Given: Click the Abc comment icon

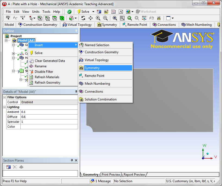Looking at the screenshot, I should pyautogui.click(x=106, y=12).
